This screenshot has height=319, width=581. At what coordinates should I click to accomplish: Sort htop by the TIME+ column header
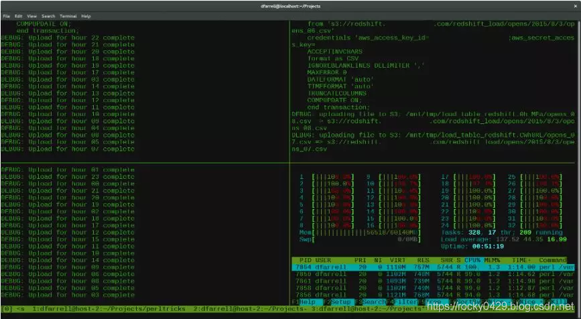coord(521,260)
